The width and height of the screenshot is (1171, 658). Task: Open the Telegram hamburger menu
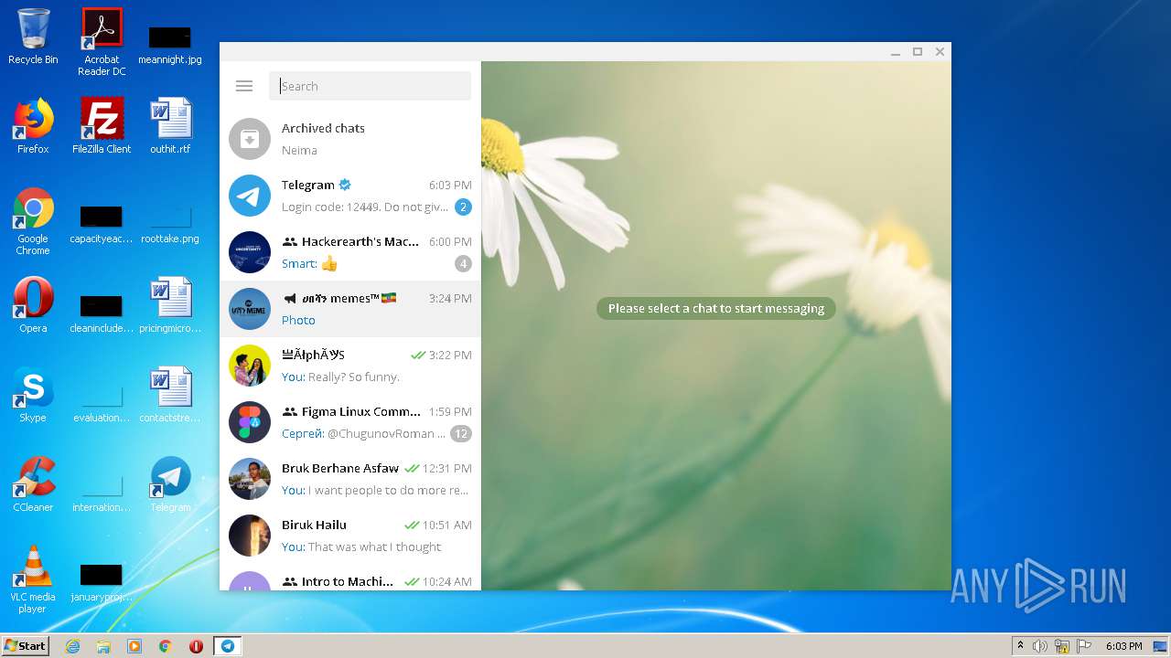point(244,86)
